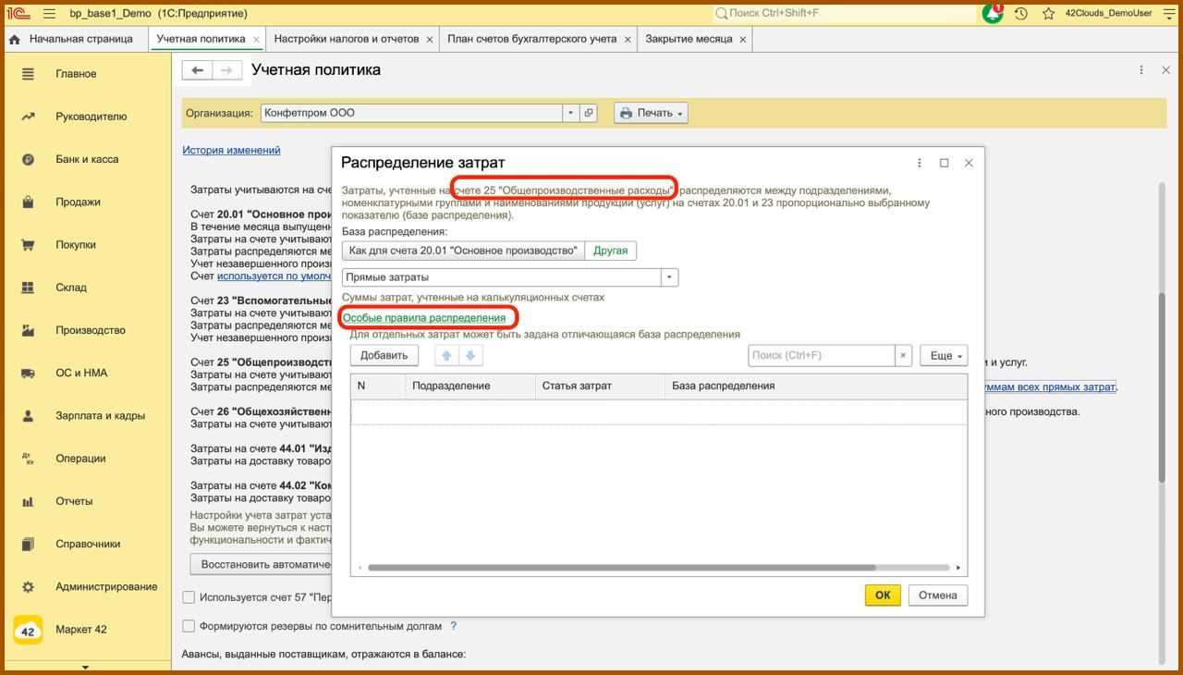This screenshot has height=675, width=1183.
Task: Enable Используется счет 57 checkbox
Action: click(x=189, y=597)
